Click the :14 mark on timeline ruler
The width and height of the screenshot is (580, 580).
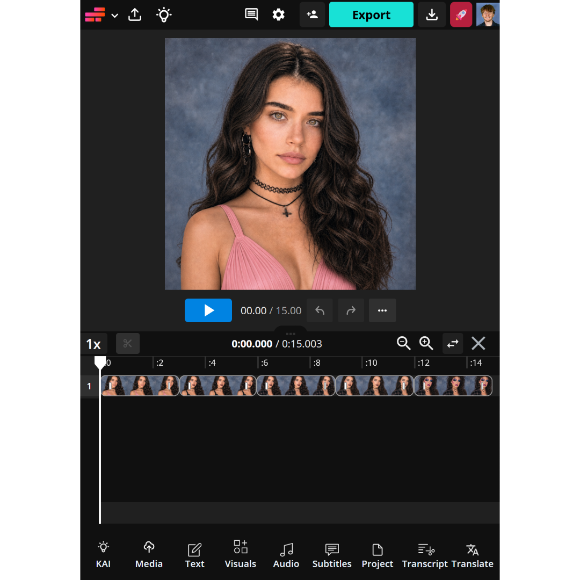coord(476,363)
